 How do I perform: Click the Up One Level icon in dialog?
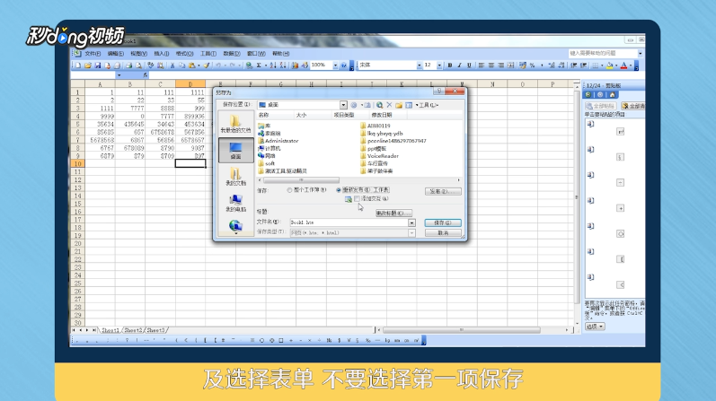(367, 105)
